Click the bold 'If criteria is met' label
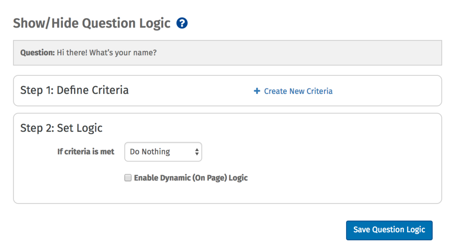453x249 pixels. 86,152
